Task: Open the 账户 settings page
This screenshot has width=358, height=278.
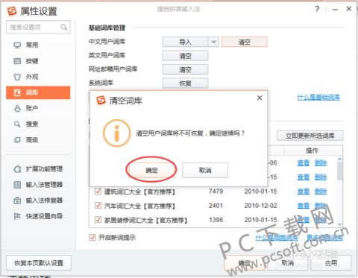Action: point(32,108)
